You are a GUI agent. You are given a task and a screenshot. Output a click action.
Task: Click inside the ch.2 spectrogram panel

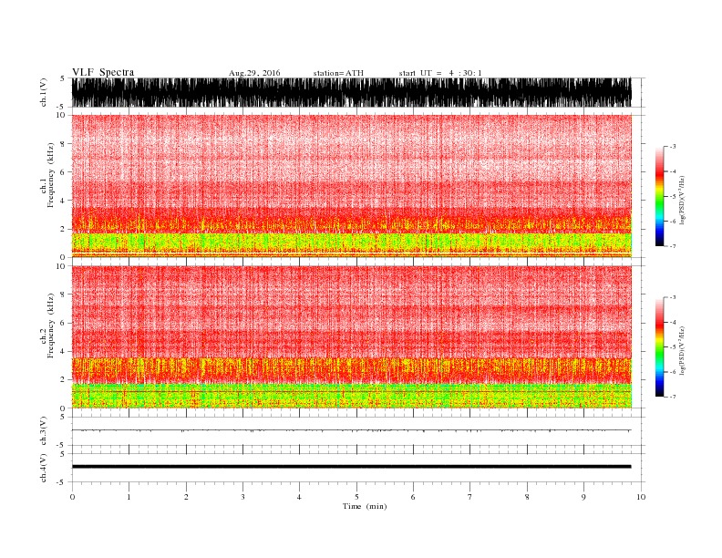351,337
